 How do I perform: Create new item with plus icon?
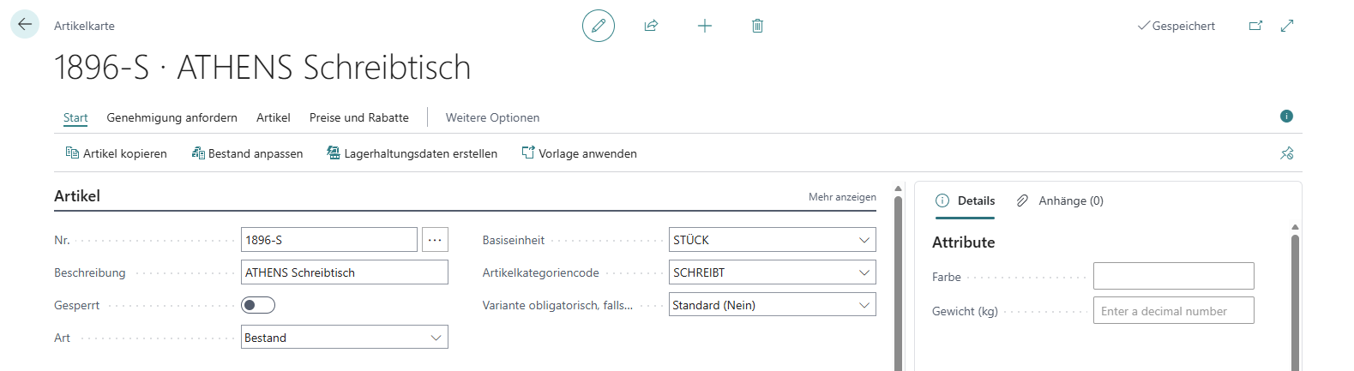(x=705, y=26)
